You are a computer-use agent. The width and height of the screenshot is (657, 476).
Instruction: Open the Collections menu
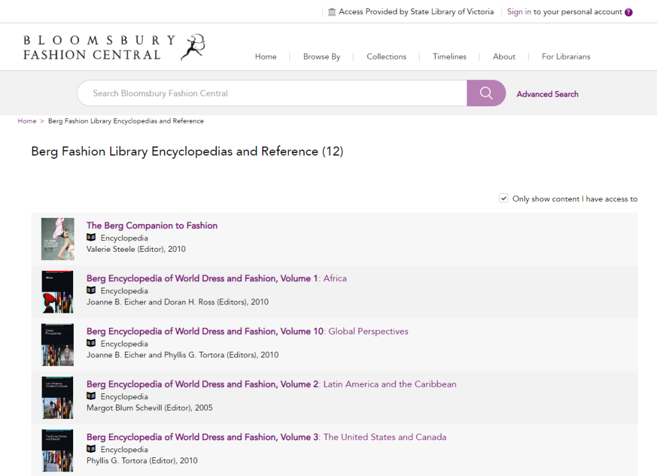(x=386, y=56)
